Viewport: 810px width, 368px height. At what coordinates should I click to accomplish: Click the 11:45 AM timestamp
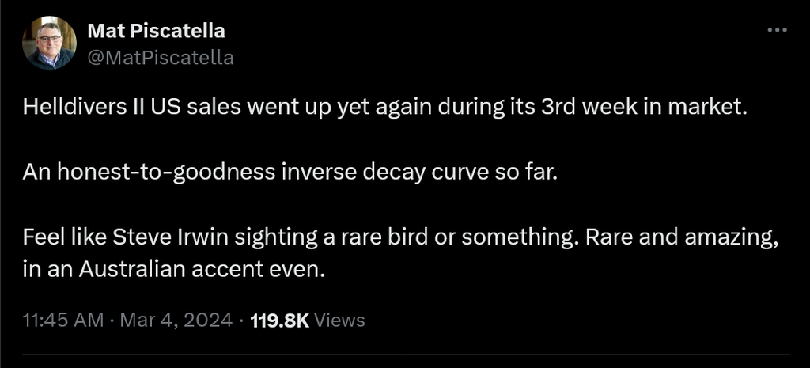(x=63, y=321)
